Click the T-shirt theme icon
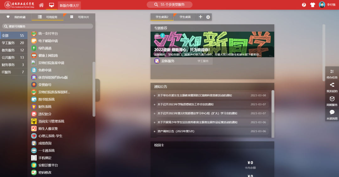The height and width of the screenshot is (177, 339). (312, 5)
